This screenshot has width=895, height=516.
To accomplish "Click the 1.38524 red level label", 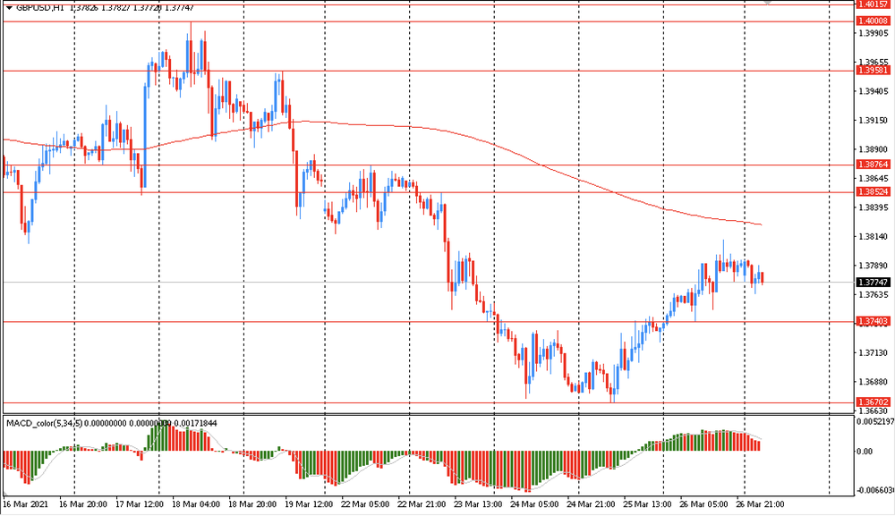I will [873, 191].
